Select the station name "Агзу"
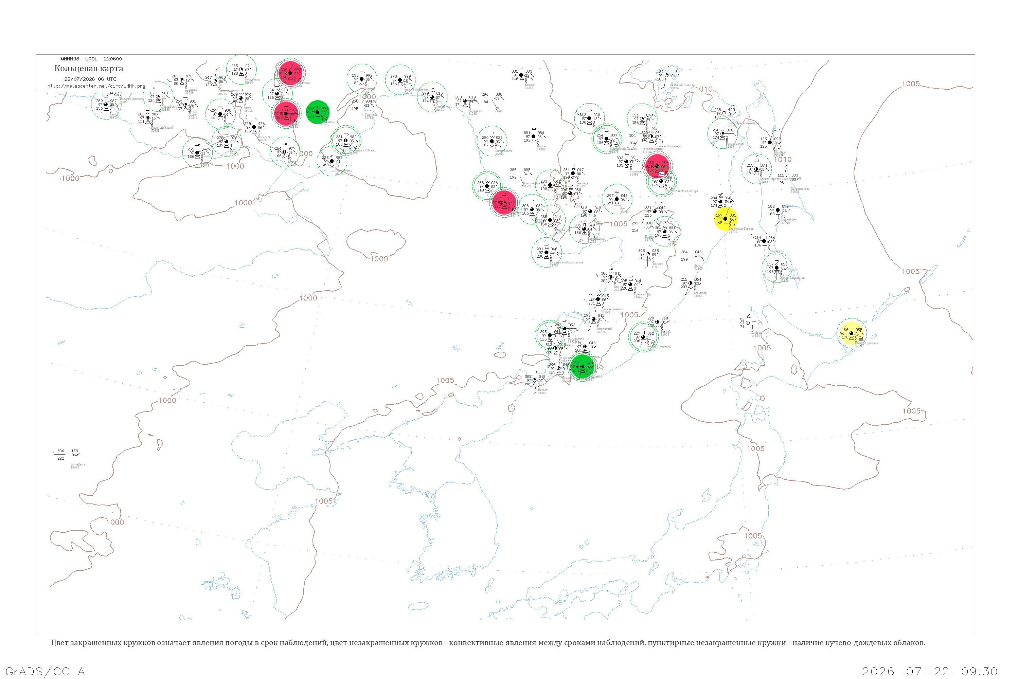Screen dimensions: 1019x679 point(698,265)
